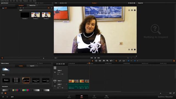The height and width of the screenshot is (99, 176).
Task: Toggle the position lock icon
Action: pos(124,61)
